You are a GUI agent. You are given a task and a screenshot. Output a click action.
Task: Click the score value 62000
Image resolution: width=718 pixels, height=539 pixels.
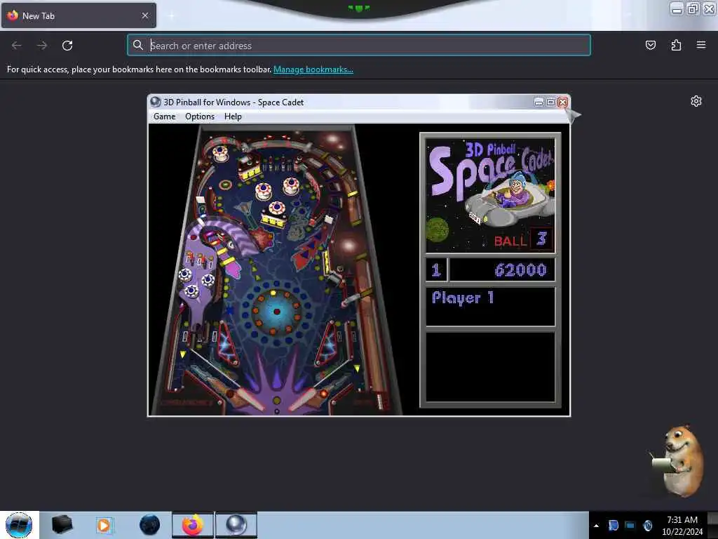tap(520, 270)
